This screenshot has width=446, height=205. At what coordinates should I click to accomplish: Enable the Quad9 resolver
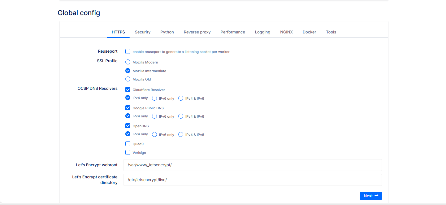[128, 143]
